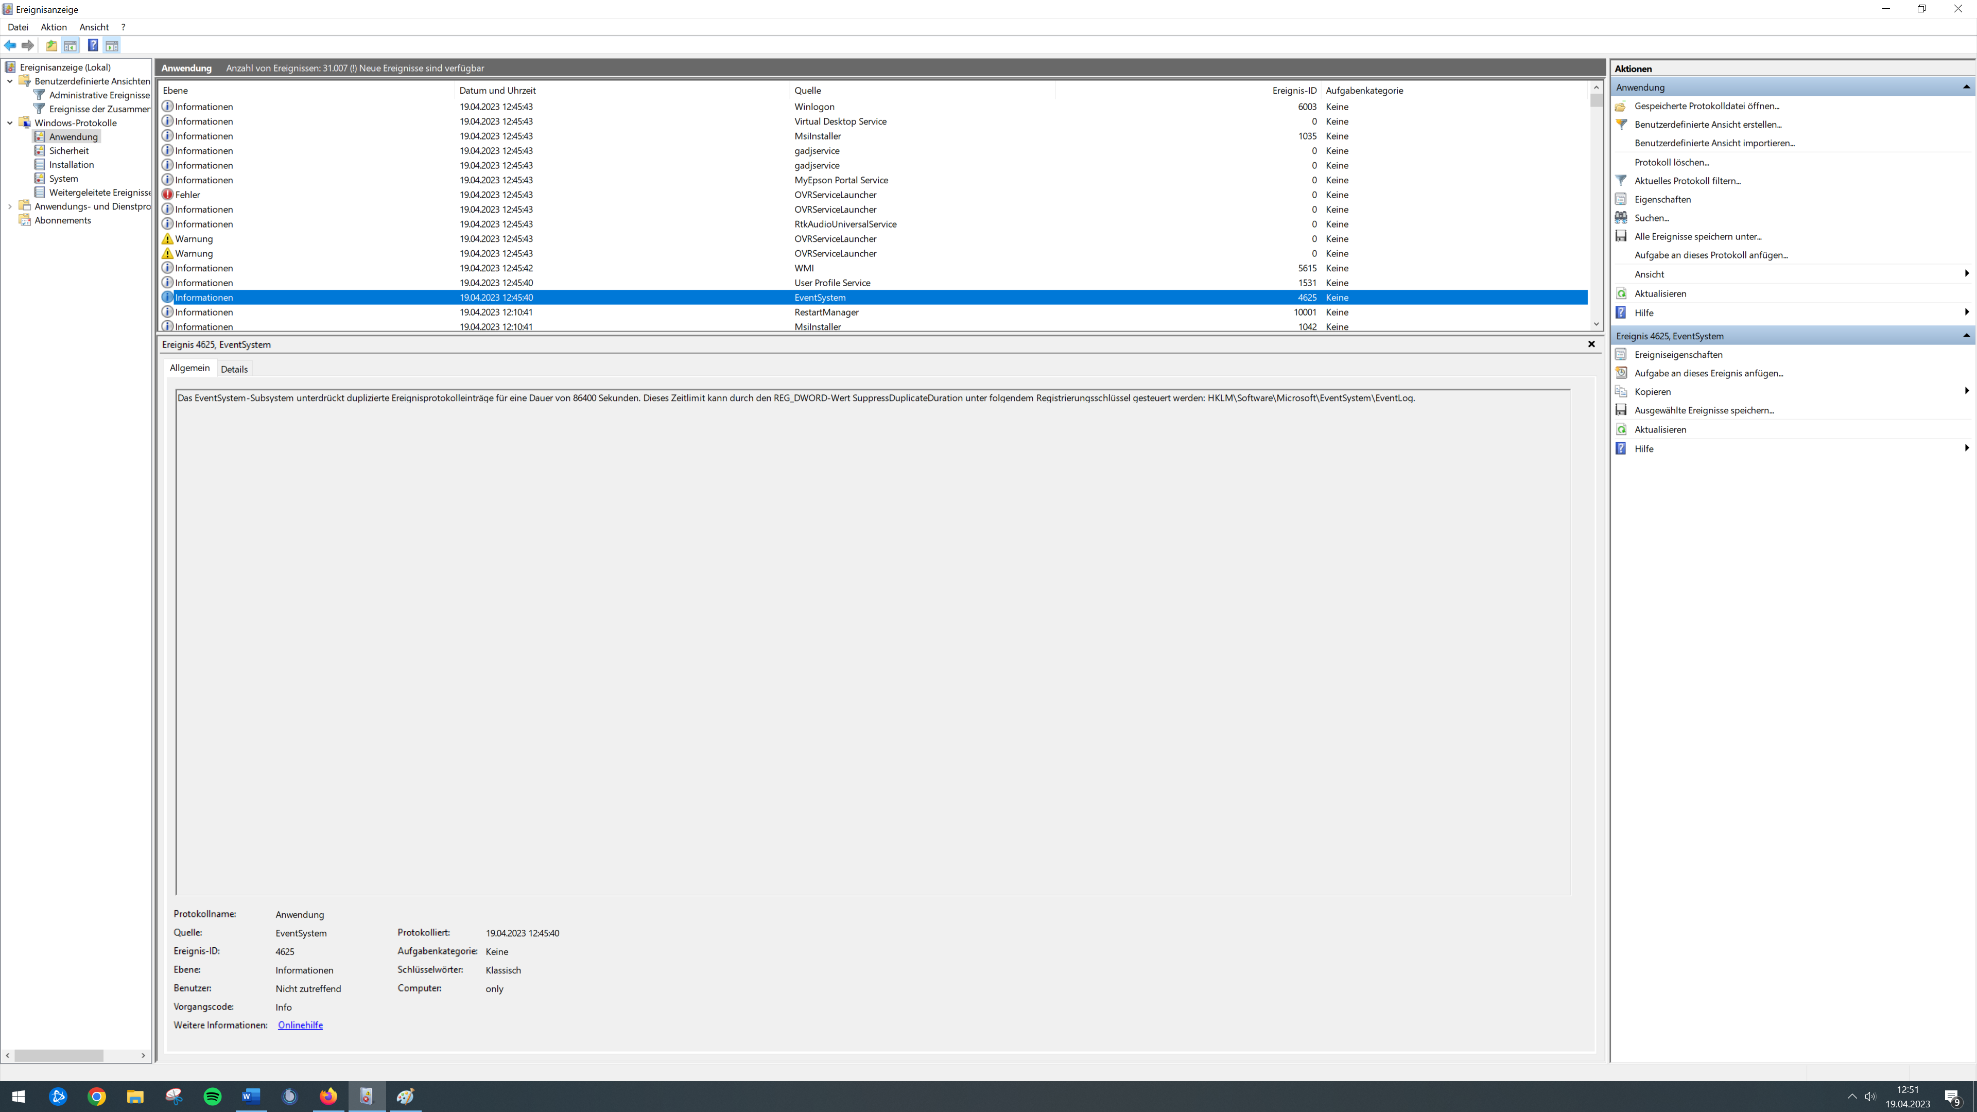This screenshot has width=1977, height=1112.
Task: Click the back arrow toolbar icon
Action: click(10, 45)
